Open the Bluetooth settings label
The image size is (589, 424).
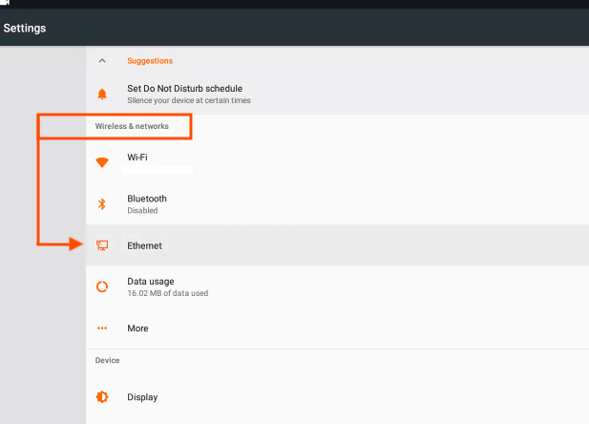click(147, 199)
